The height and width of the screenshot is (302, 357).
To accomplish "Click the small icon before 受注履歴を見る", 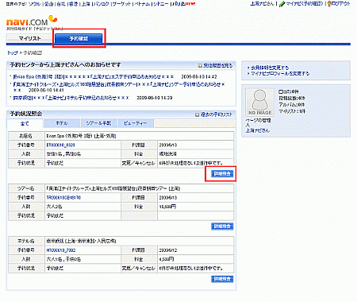I will click(x=200, y=65).
